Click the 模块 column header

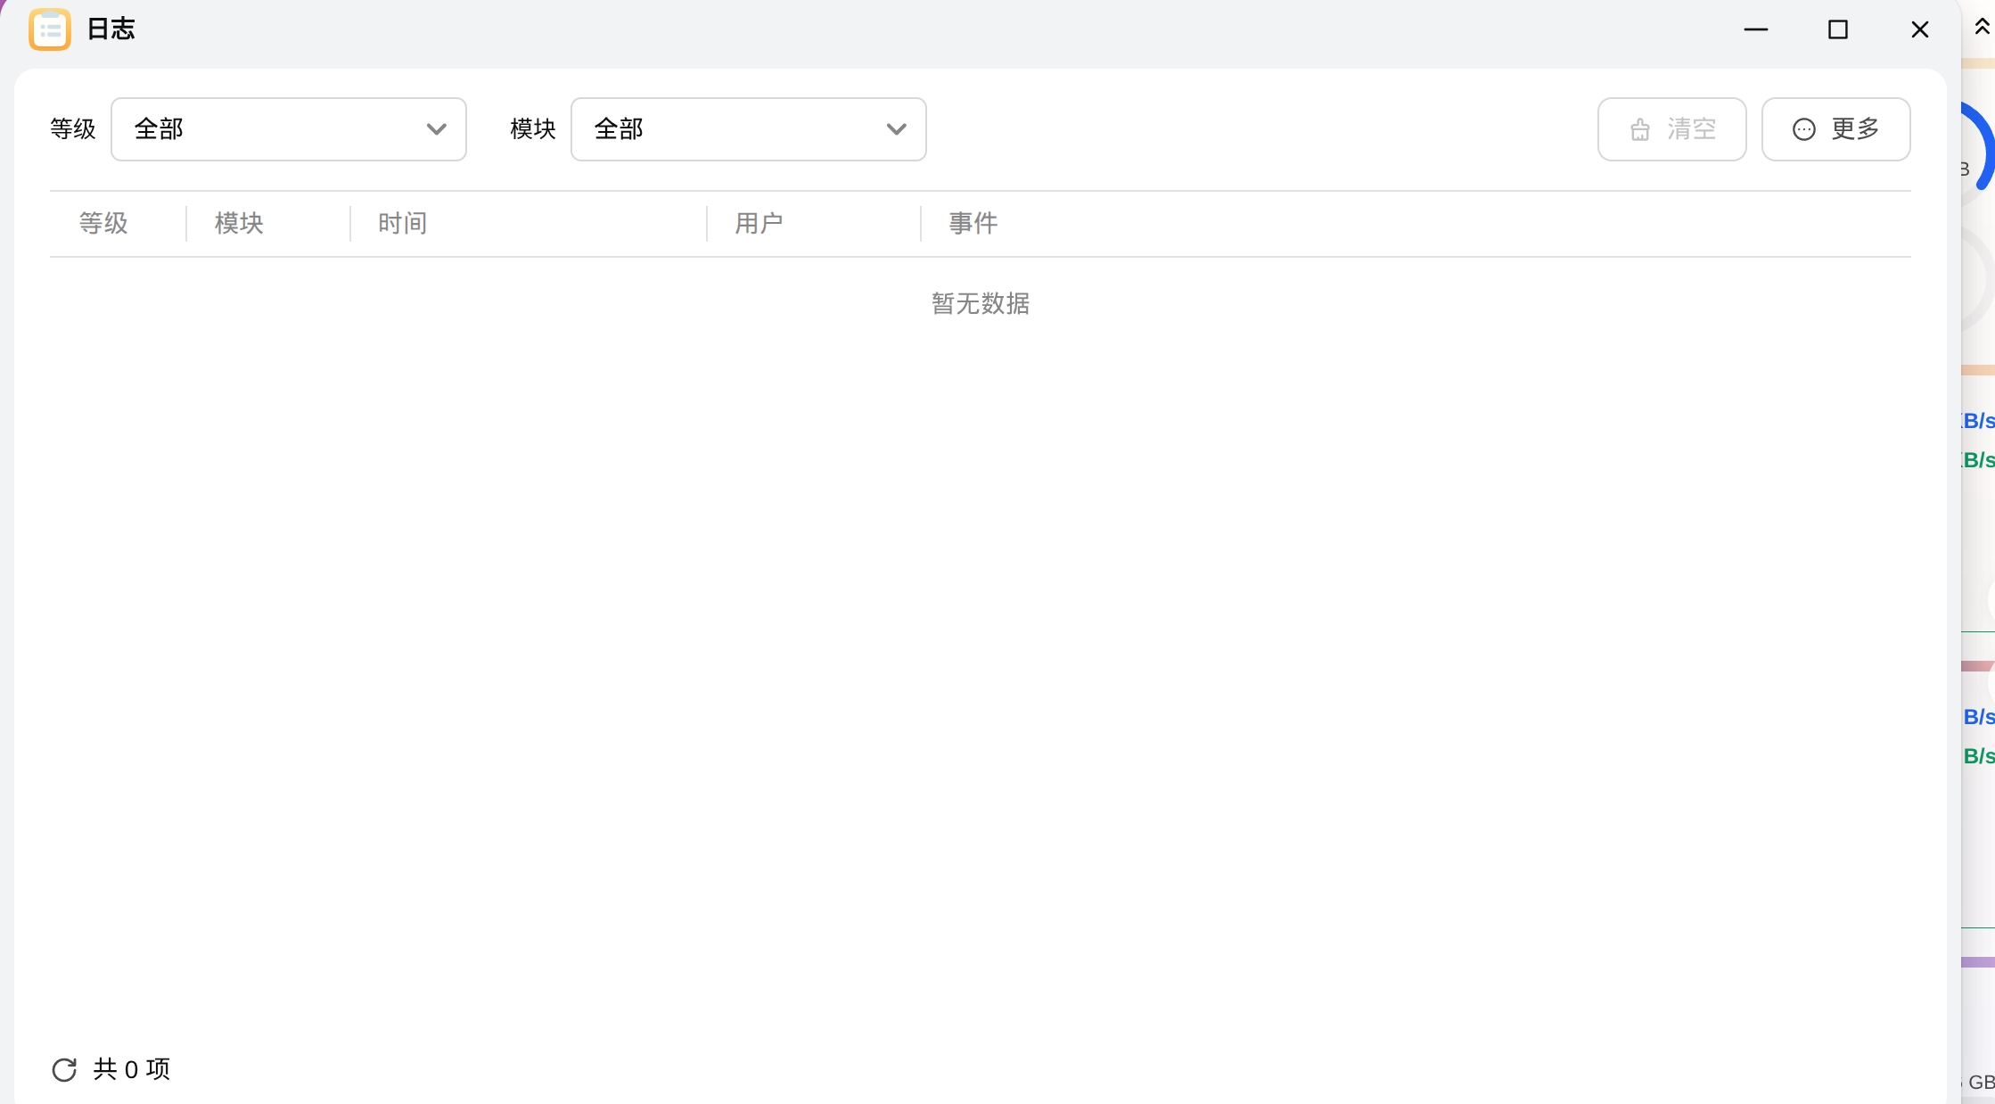click(239, 223)
